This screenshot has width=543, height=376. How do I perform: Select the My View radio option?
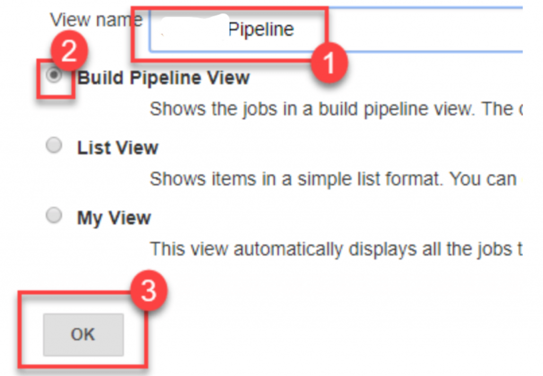click(x=54, y=216)
